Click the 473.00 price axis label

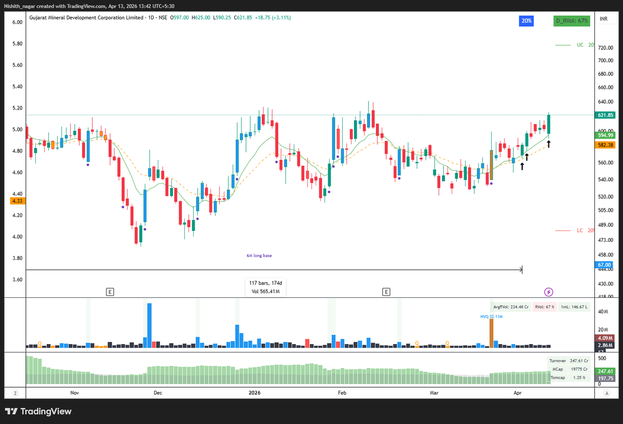(x=606, y=240)
